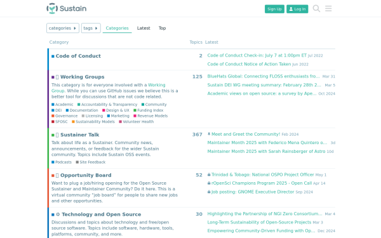Switch to the Latest tab
381x238 pixels.
point(144,28)
